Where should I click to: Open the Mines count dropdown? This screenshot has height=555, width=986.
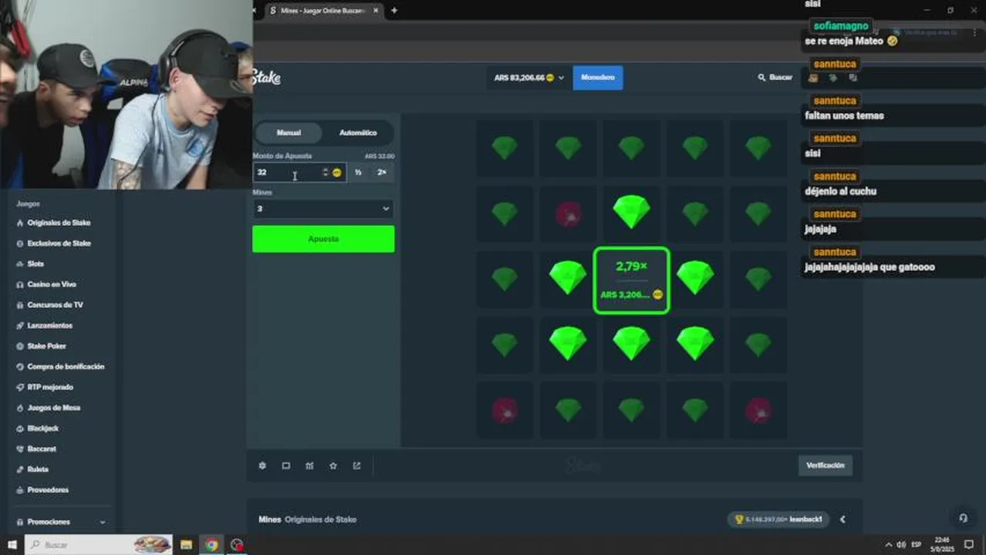point(322,209)
